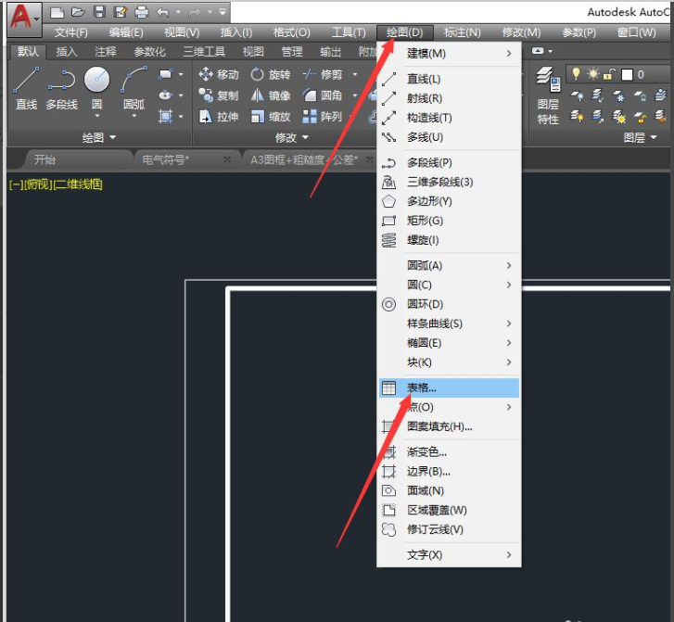This screenshot has width=674, height=622.
Task: Open quick access toolbar customize dropdown
Action: coord(223,12)
